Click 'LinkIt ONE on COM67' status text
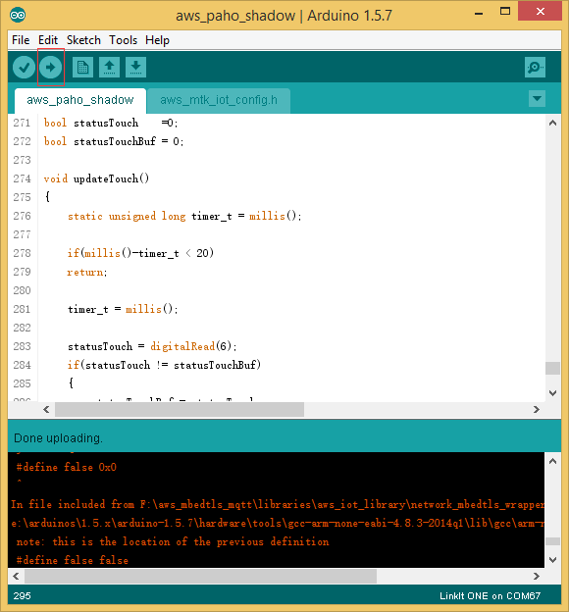Image resolution: width=569 pixels, height=612 pixels. coord(491,596)
